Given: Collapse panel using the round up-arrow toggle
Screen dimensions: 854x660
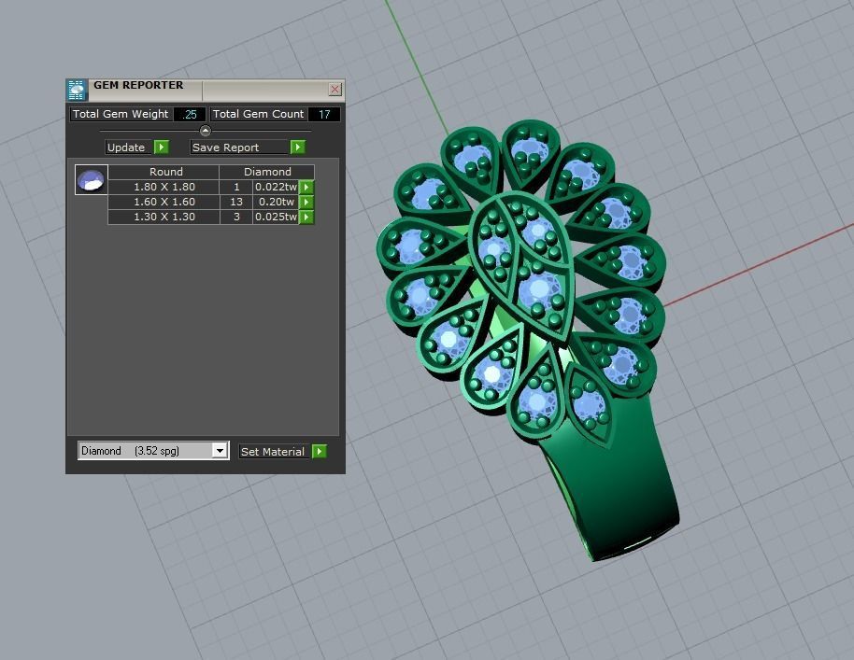Looking at the screenshot, I should point(206,131).
